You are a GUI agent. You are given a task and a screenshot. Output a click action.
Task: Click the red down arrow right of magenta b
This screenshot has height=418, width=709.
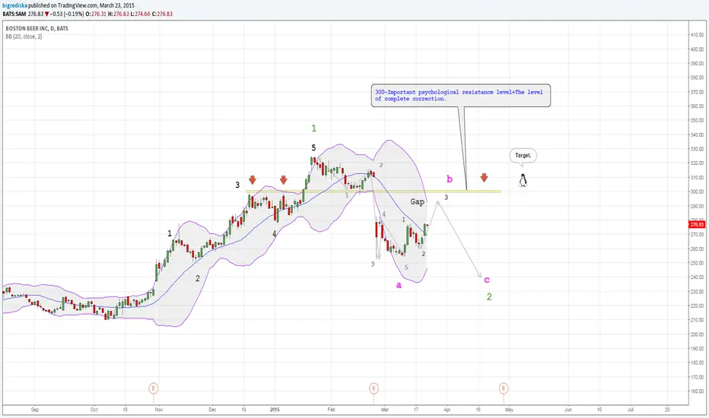[485, 177]
